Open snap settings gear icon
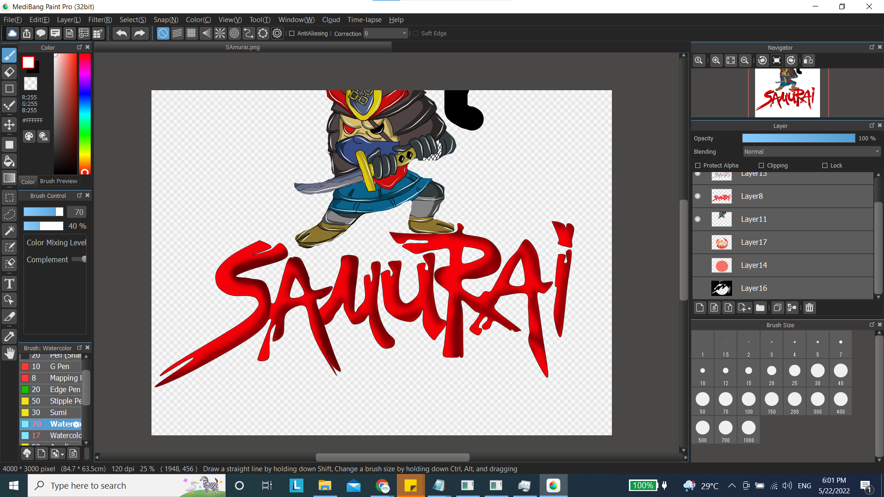 [277, 33]
